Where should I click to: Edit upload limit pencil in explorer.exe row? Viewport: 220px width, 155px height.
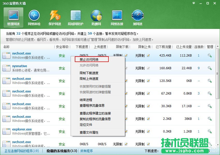148,131
